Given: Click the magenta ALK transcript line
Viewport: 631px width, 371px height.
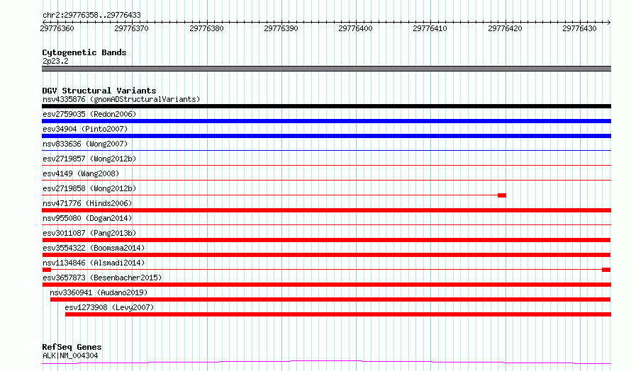Looking at the screenshot, I should [x=326, y=363].
